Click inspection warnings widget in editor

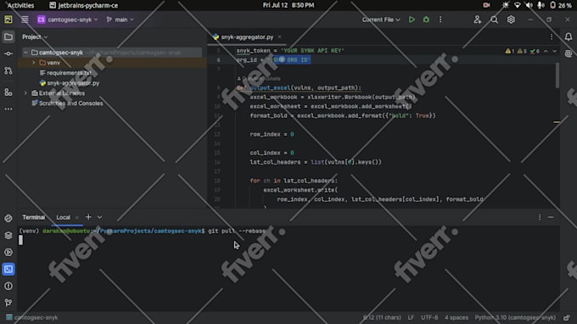tap(523, 51)
